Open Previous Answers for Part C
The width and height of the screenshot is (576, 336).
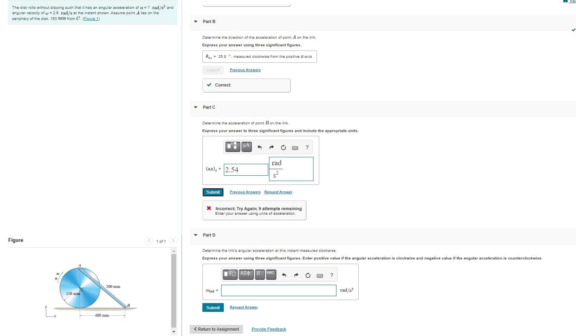[x=245, y=192]
